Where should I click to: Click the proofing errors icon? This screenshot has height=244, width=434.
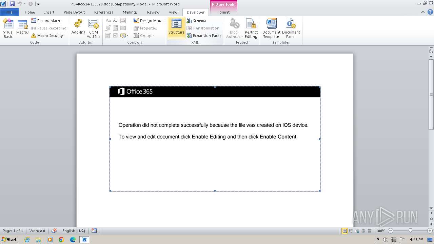54,231
